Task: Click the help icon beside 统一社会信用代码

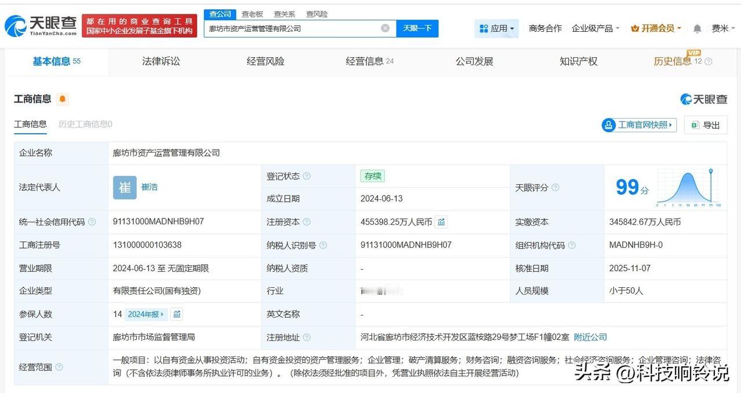Action: point(92,222)
